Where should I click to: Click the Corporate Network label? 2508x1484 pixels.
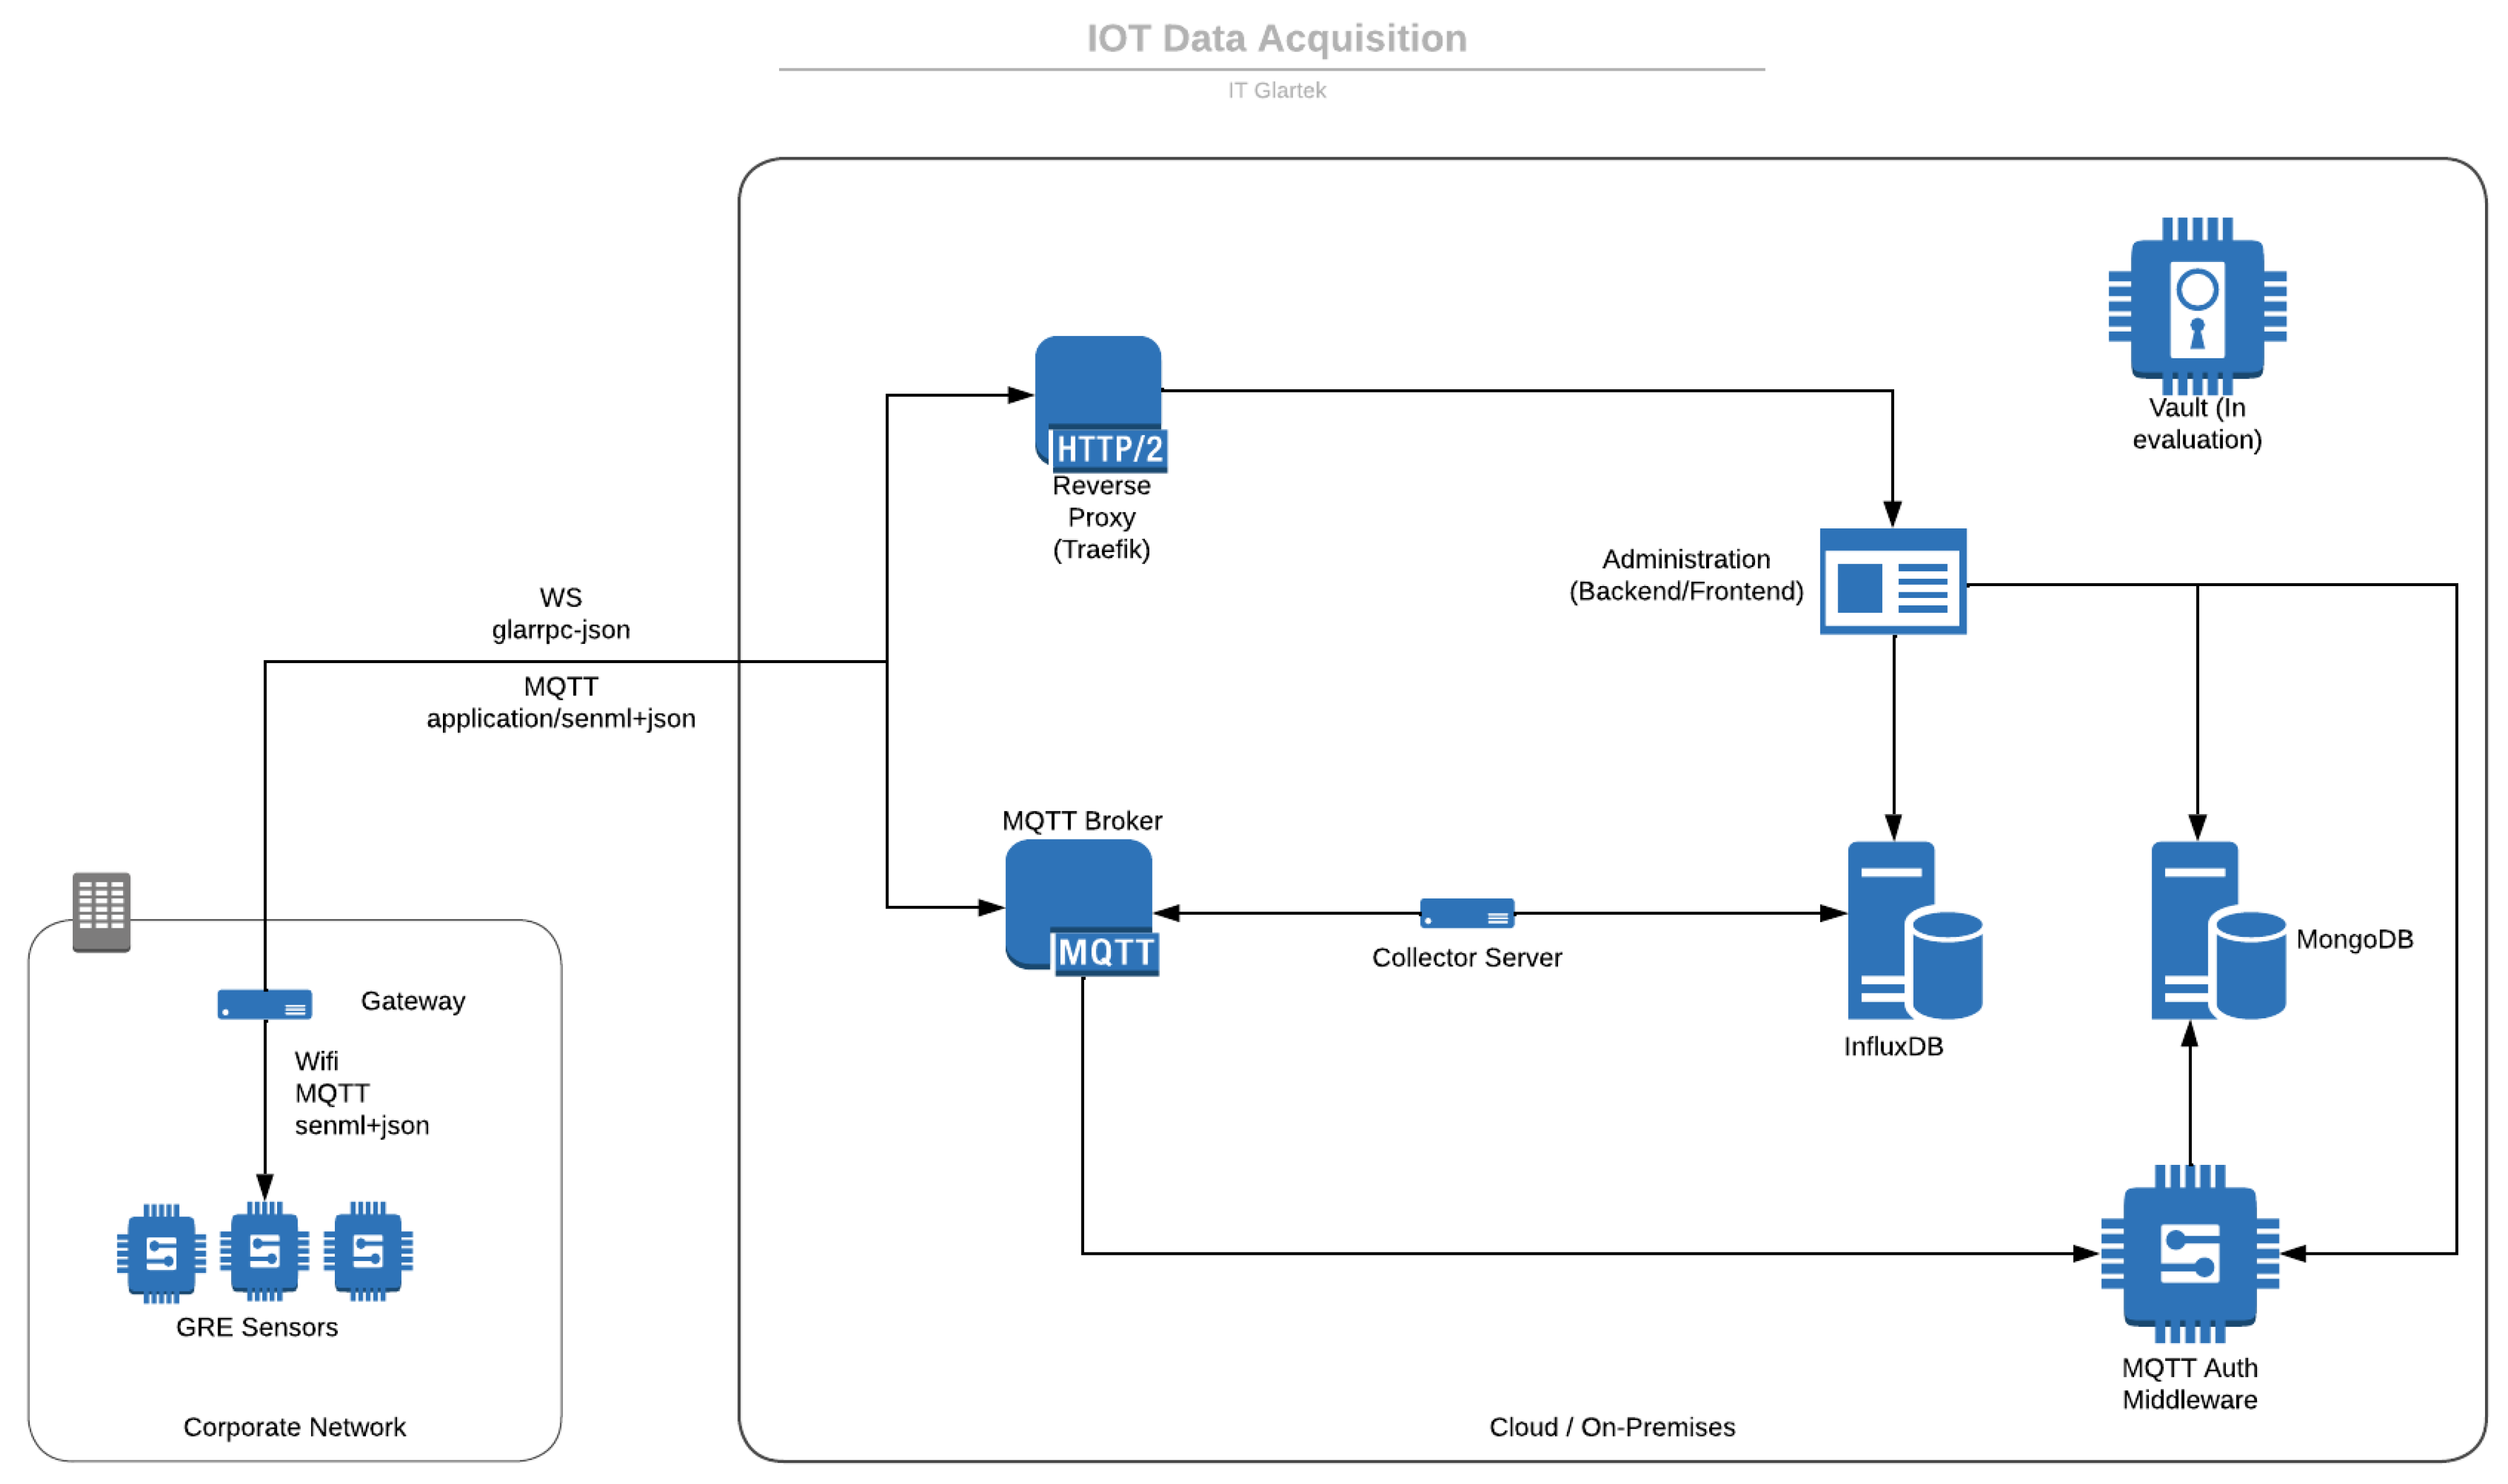click(x=294, y=1427)
